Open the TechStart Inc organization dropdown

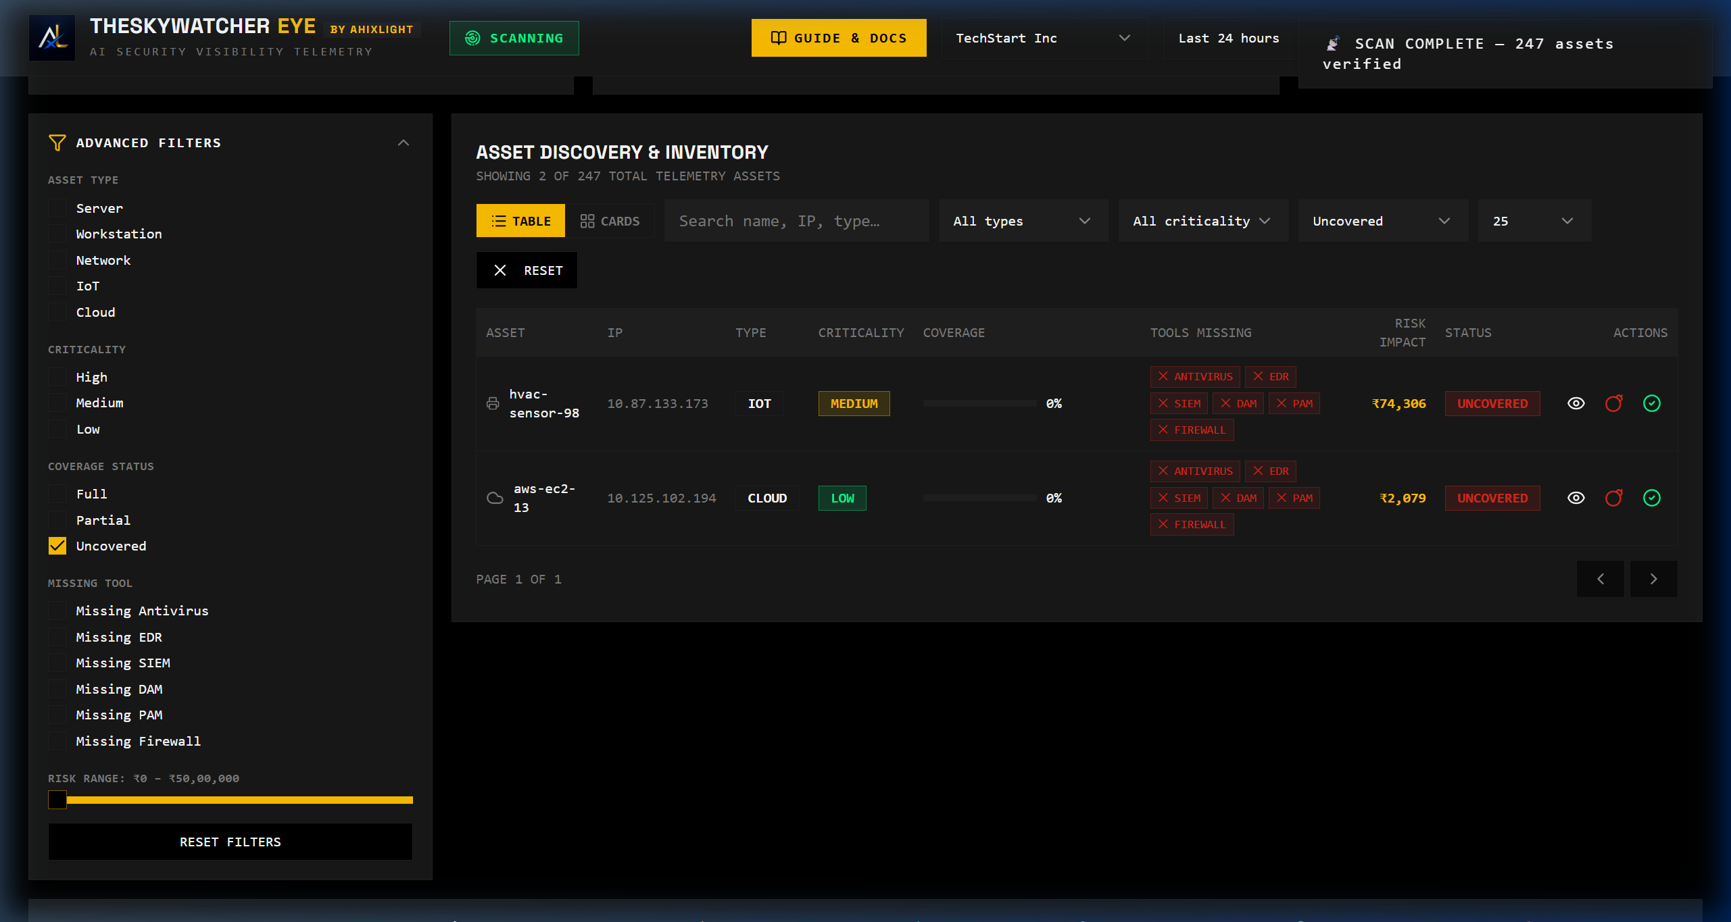point(1044,38)
